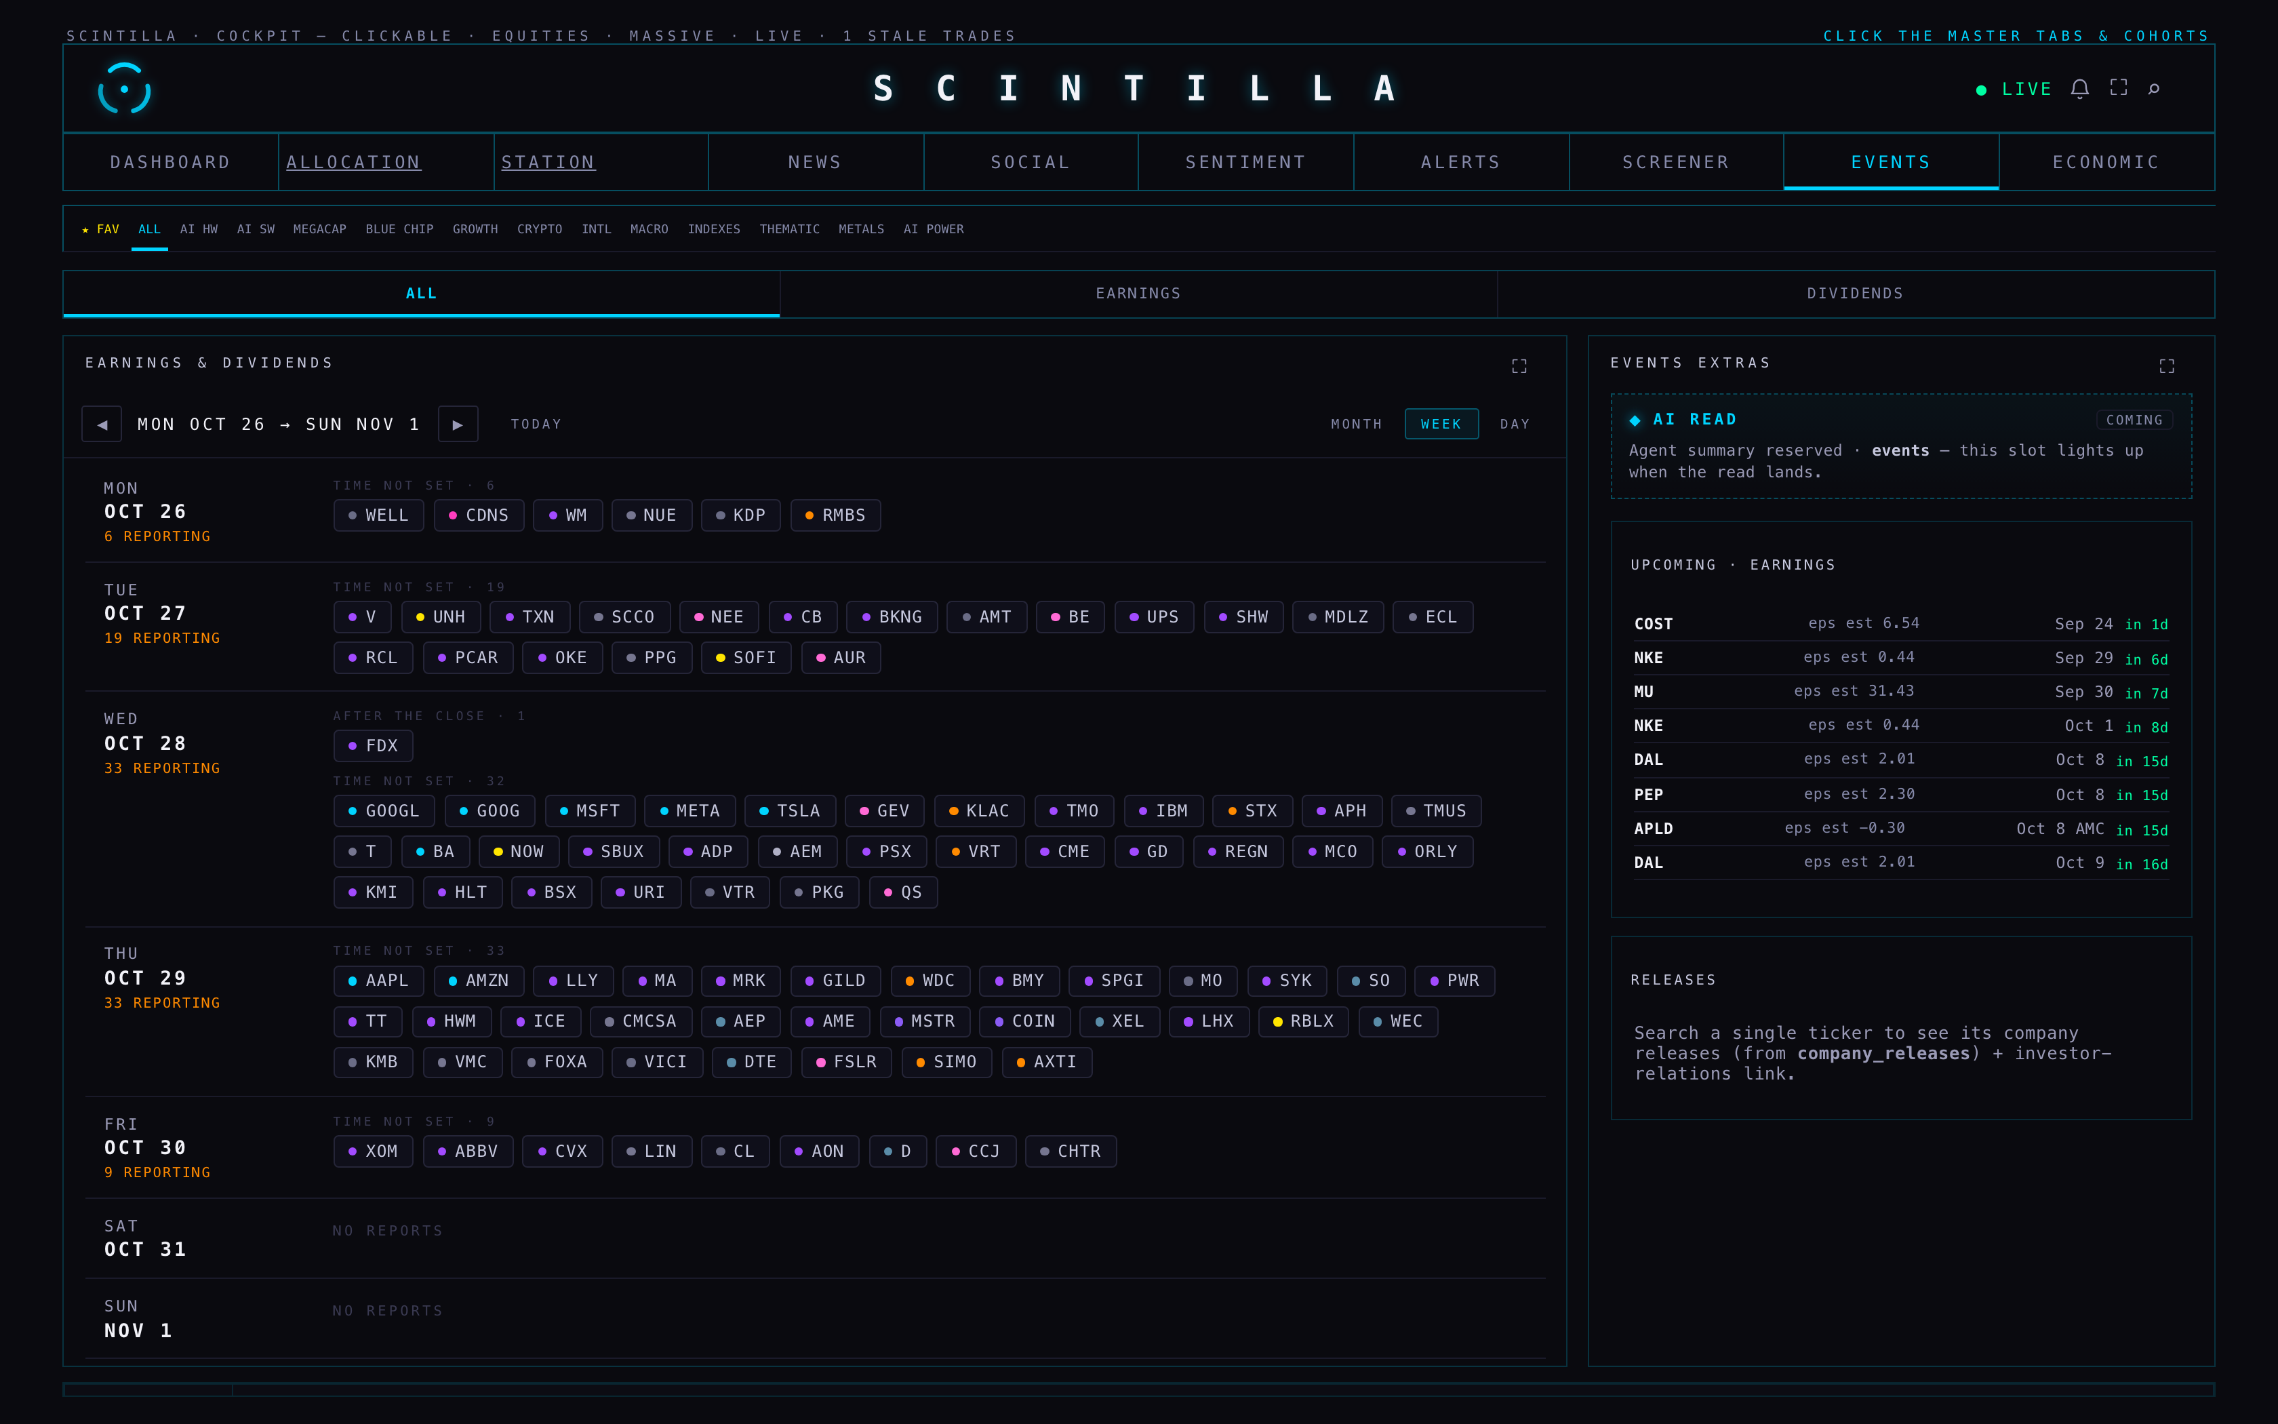Switch calendar to Week view
The width and height of the screenshot is (2278, 1424).
[1441, 424]
